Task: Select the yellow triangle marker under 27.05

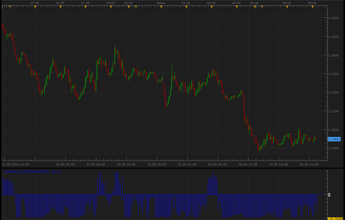Action: pos(85,7)
